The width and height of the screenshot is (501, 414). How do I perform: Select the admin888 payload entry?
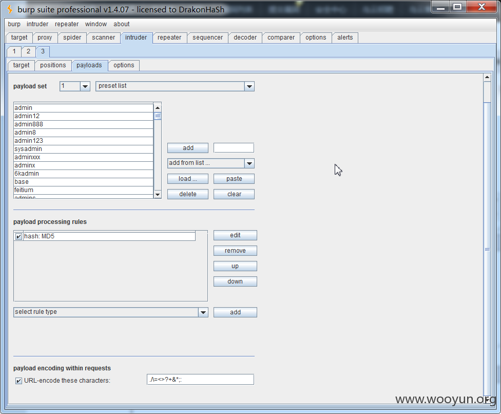click(x=83, y=124)
